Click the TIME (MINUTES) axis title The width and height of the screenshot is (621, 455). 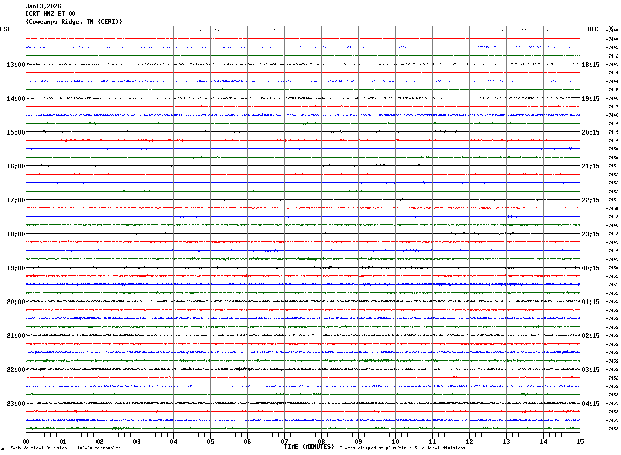(x=309, y=447)
